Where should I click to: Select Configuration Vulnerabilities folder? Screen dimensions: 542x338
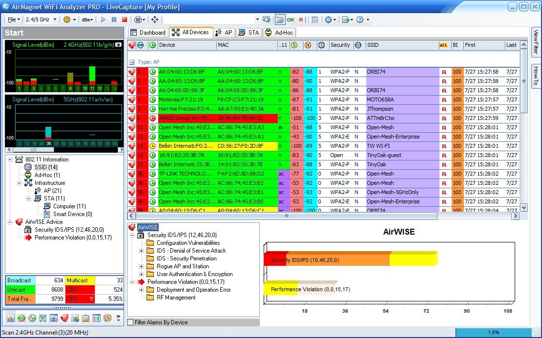point(188,243)
